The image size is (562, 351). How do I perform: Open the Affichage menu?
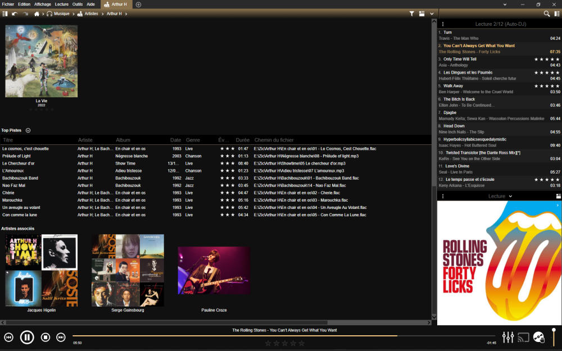(43, 4)
